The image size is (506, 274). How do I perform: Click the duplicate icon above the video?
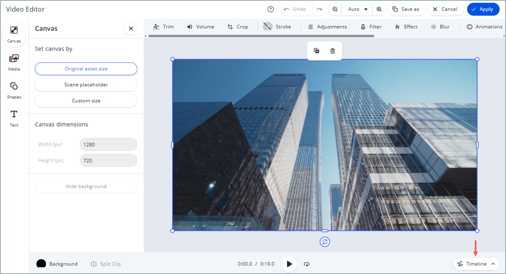click(317, 51)
